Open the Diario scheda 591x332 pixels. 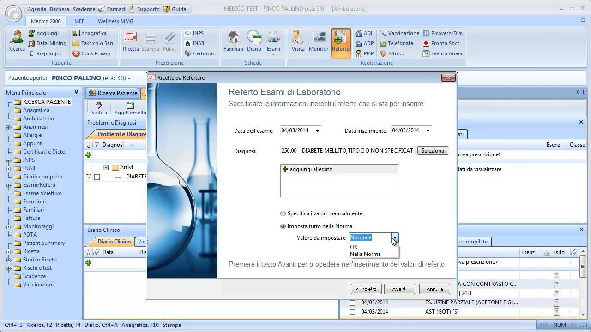(x=254, y=41)
